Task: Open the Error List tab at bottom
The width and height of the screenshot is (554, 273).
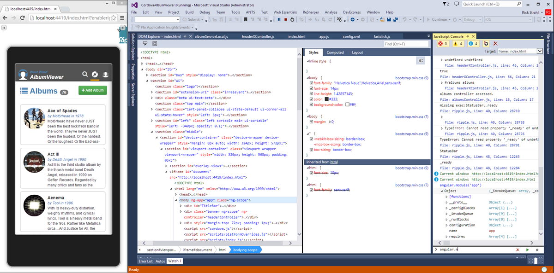Action: [145, 261]
